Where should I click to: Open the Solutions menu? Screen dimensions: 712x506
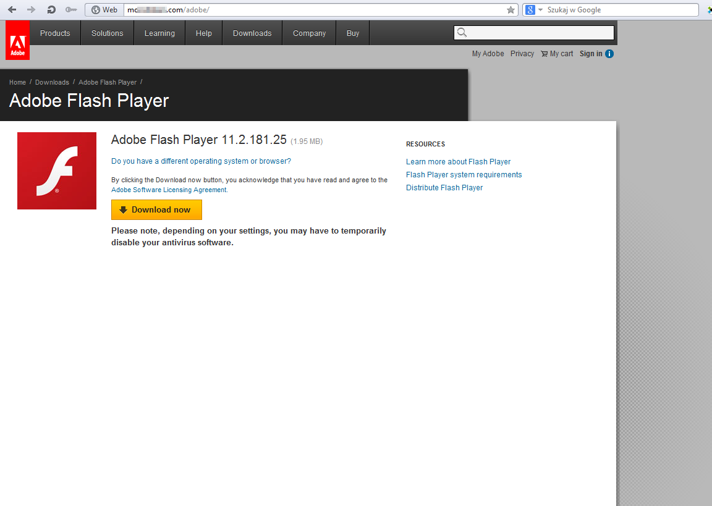pos(107,33)
